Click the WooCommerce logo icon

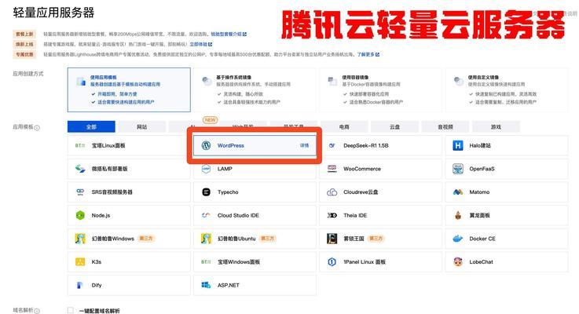tap(332, 169)
